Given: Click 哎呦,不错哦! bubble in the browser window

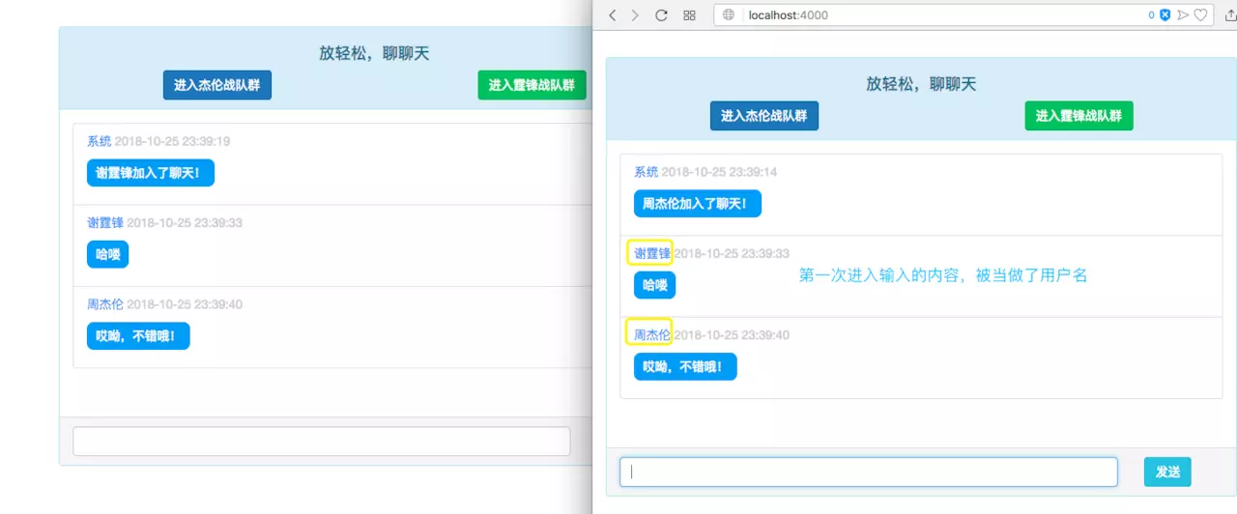Looking at the screenshot, I should click(x=685, y=366).
